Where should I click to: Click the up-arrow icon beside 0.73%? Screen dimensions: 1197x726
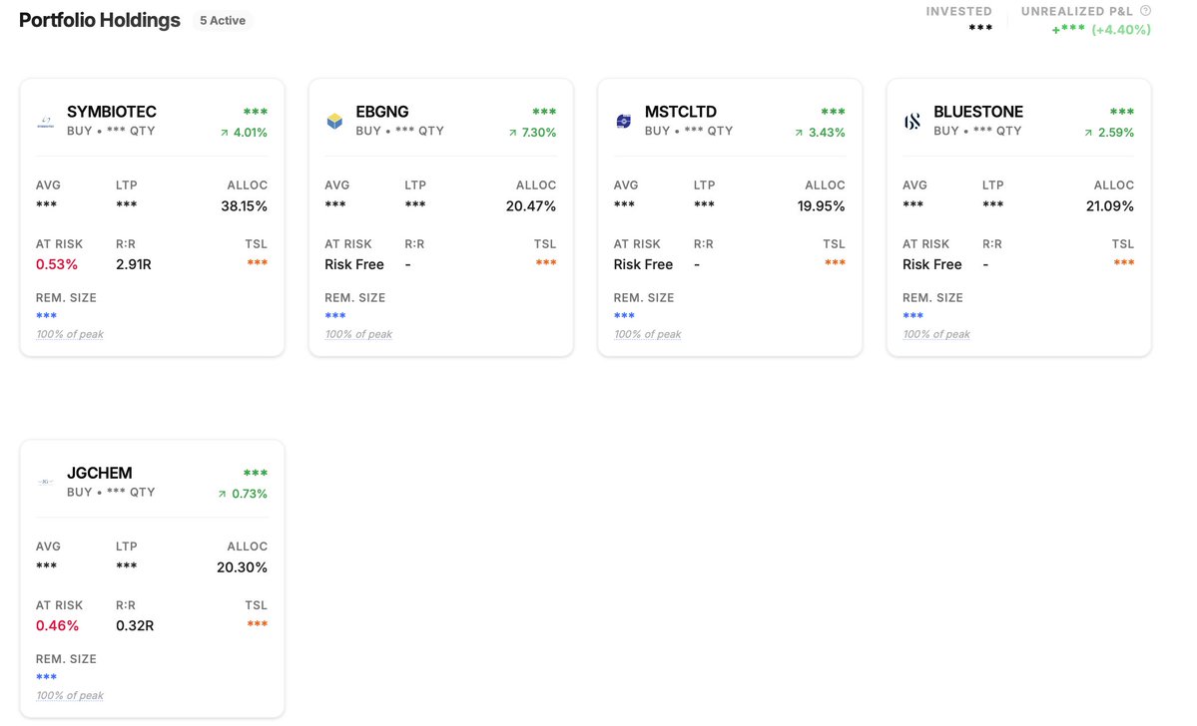point(223,495)
